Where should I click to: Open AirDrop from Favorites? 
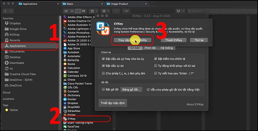[12, 35]
